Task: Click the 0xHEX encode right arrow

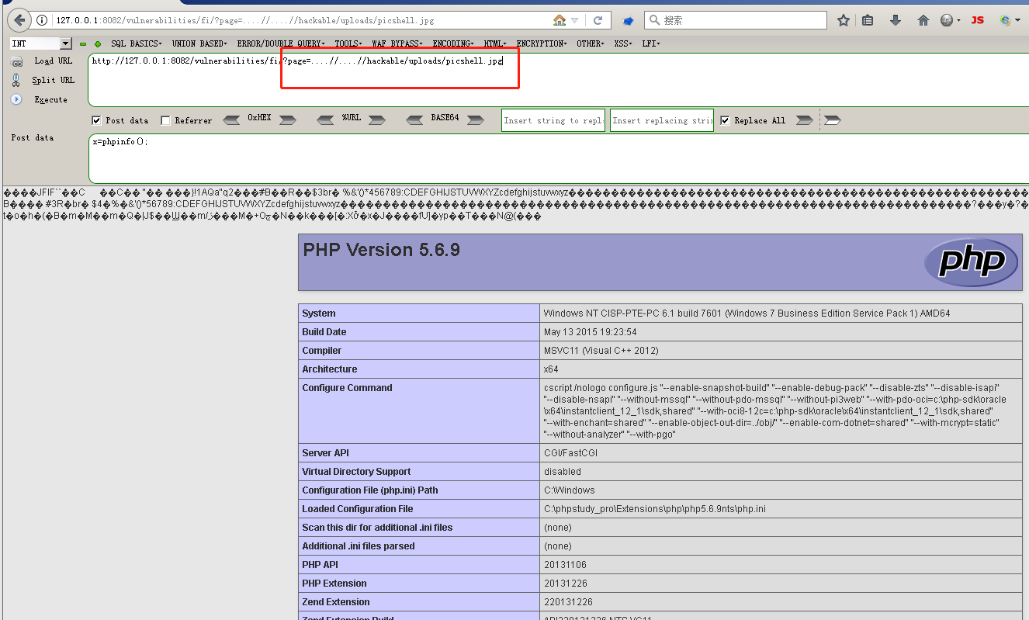Action: pos(288,120)
